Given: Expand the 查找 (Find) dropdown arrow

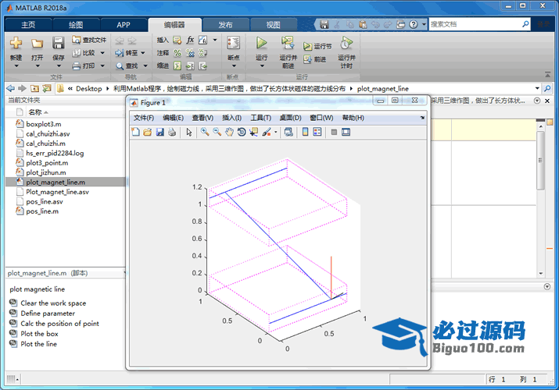Looking at the screenshot, I should point(145,66).
